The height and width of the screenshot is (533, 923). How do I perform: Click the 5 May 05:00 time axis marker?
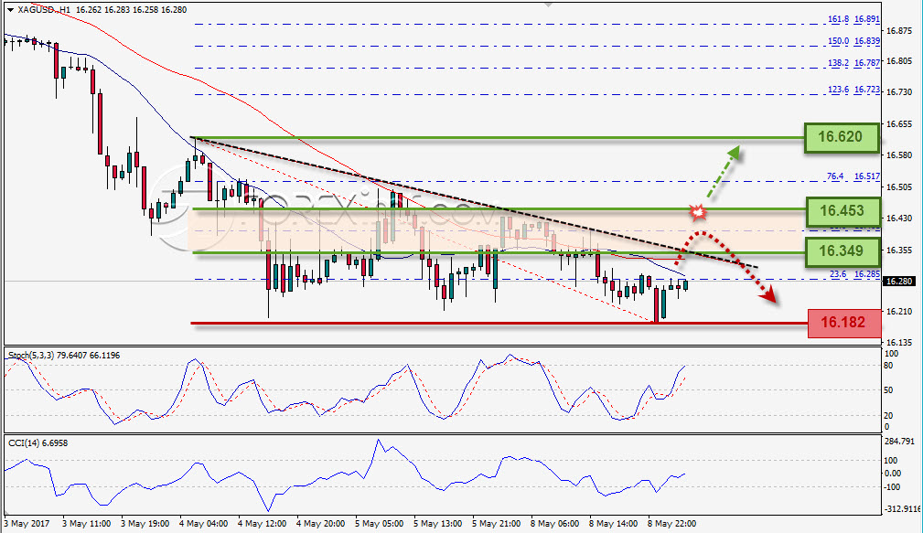[x=379, y=524]
